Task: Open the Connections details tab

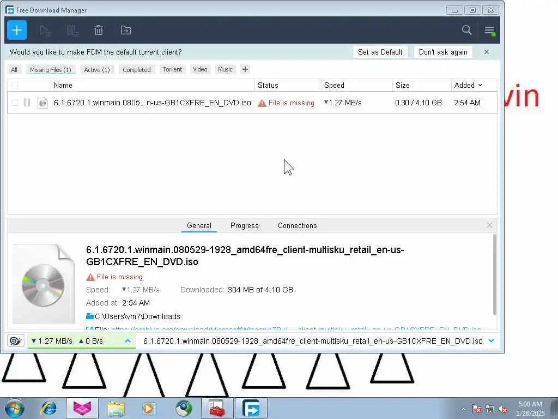Action: pyautogui.click(x=297, y=225)
